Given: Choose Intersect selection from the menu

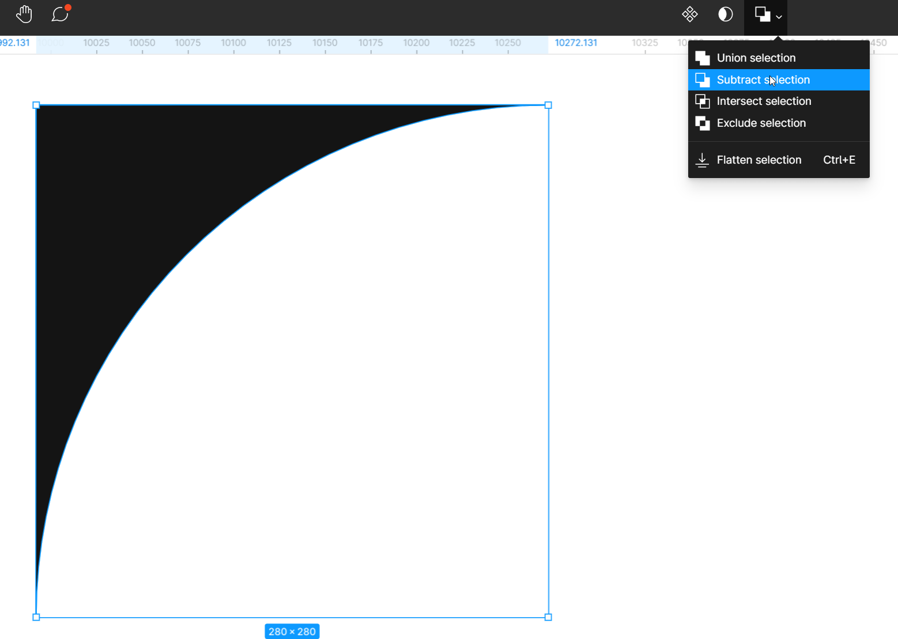Looking at the screenshot, I should 764,101.
